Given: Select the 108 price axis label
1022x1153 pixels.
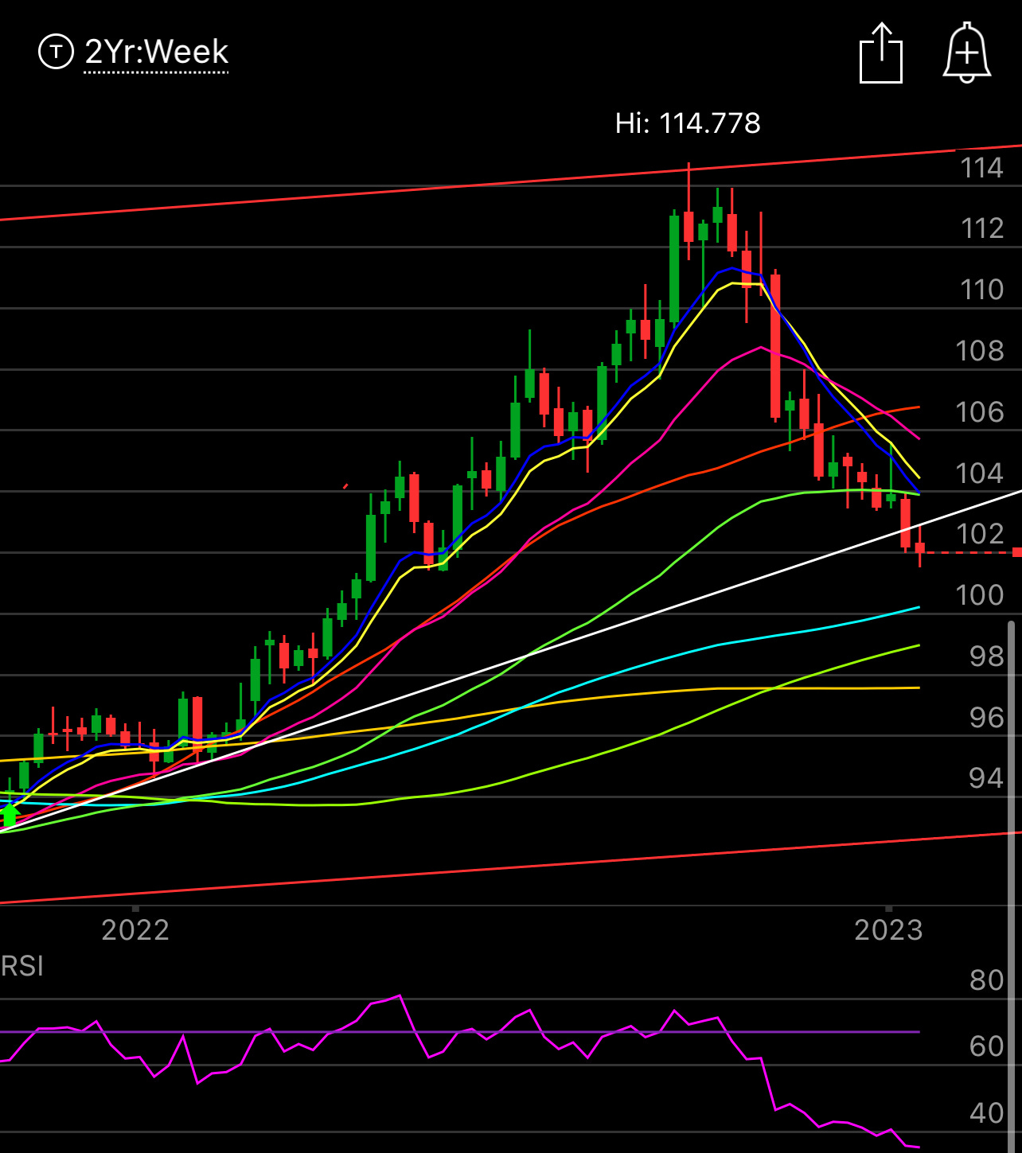Looking at the screenshot, I should pos(980,351).
